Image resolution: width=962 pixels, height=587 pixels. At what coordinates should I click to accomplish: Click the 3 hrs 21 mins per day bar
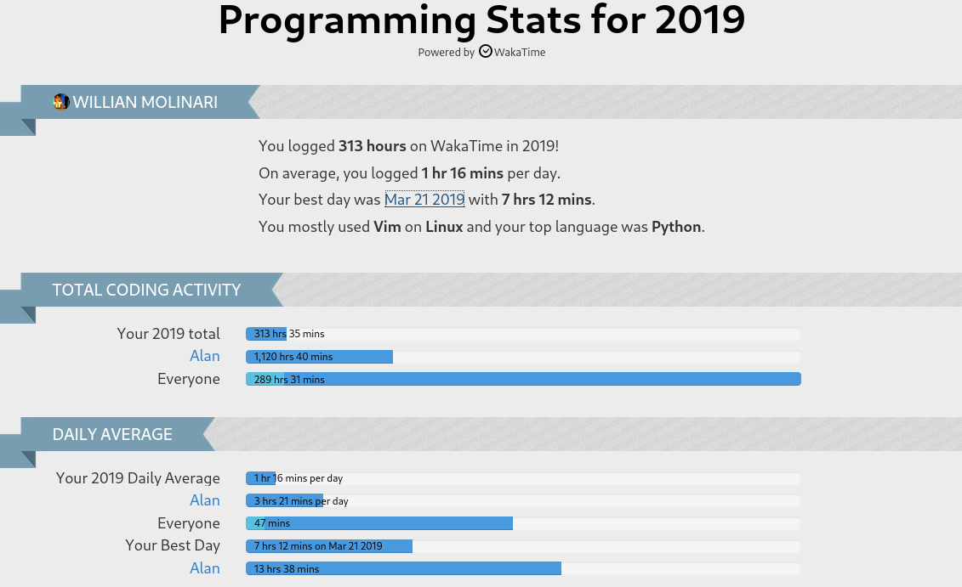coord(523,501)
